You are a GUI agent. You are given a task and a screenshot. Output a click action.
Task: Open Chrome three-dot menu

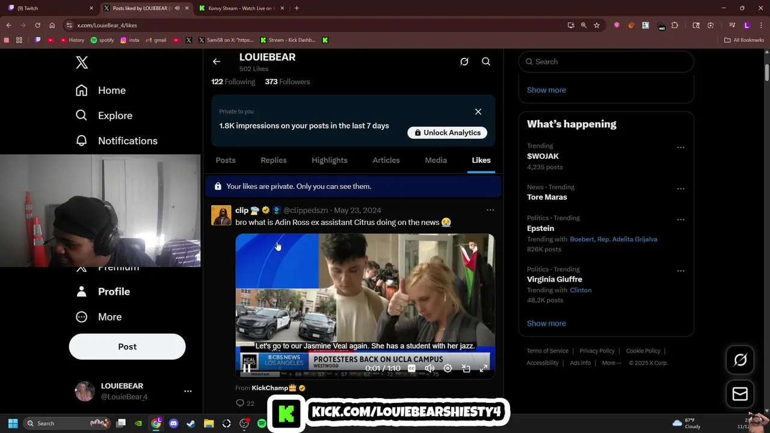coord(761,25)
